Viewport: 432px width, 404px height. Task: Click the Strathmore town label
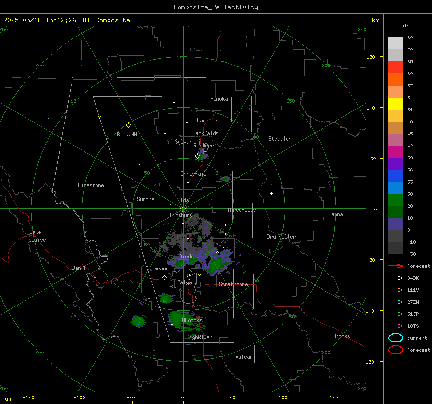(233, 284)
